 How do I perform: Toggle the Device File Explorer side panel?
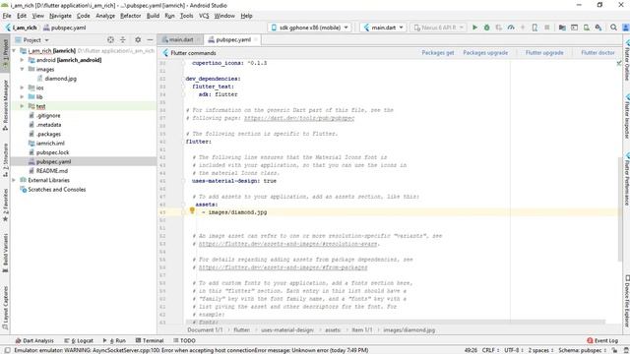[626, 301]
